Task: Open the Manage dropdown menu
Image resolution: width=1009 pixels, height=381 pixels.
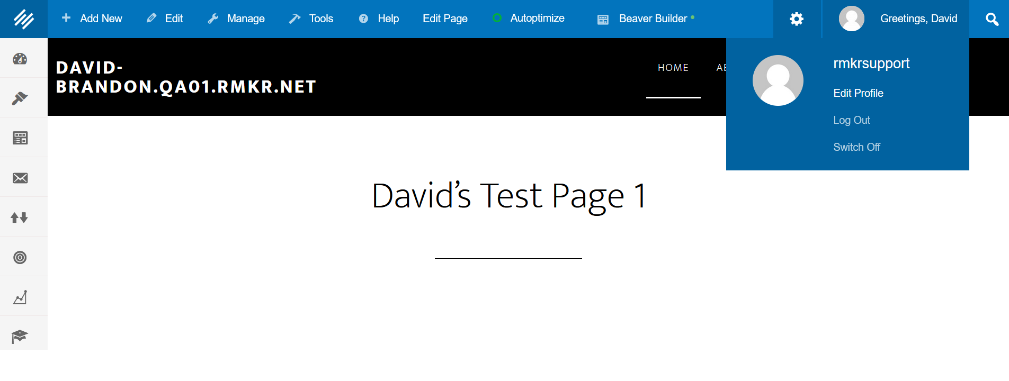Action: pyautogui.click(x=236, y=19)
